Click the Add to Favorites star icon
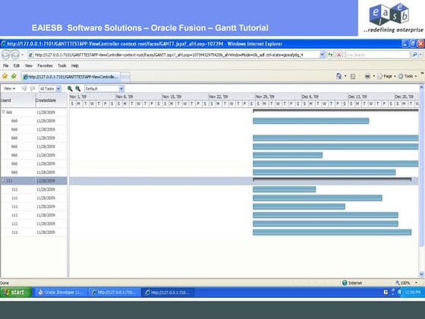 [x=14, y=76]
